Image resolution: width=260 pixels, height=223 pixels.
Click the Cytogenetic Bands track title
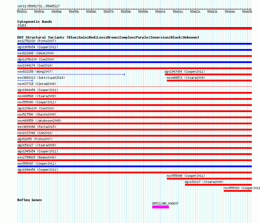point(35,22)
